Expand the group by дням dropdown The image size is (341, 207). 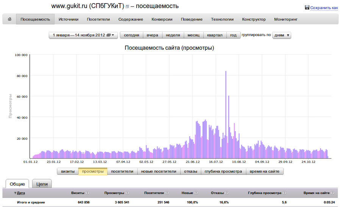282,35
